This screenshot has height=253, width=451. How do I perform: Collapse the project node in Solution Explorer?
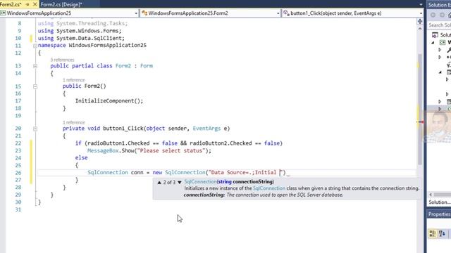point(433,42)
